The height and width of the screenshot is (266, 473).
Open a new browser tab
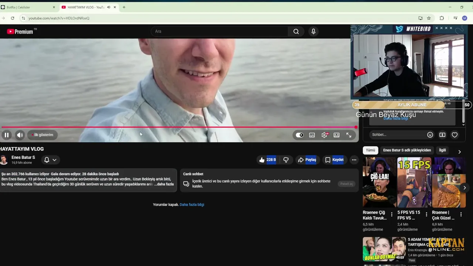coord(124,7)
